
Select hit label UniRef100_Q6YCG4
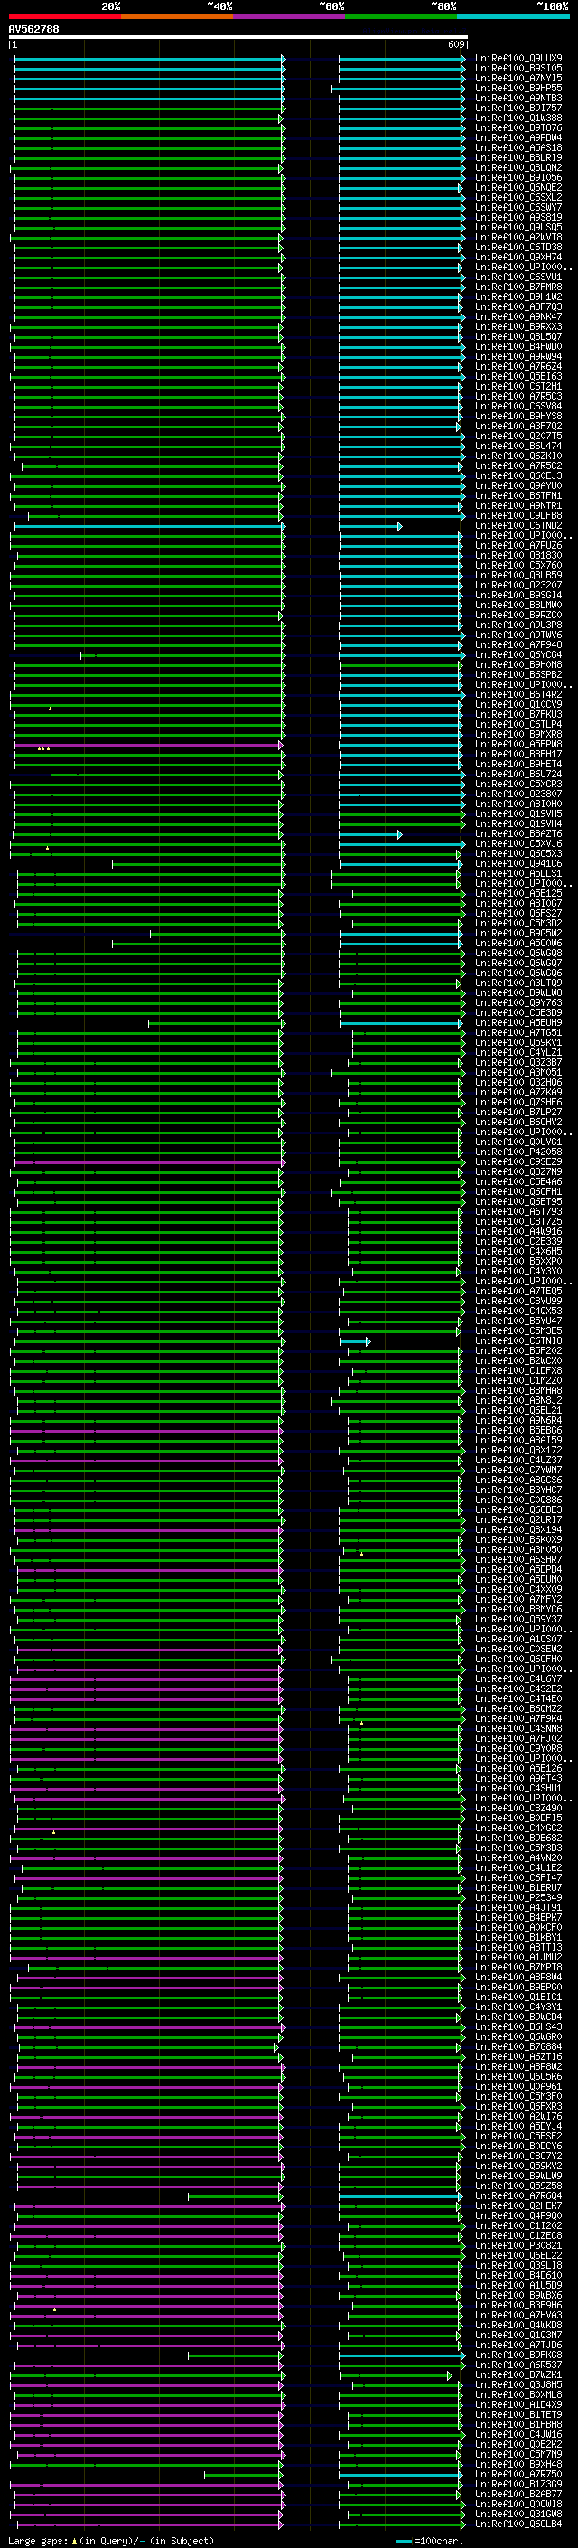point(518,654)
